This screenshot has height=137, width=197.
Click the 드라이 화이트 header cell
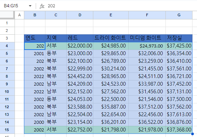tap(111, 38)
